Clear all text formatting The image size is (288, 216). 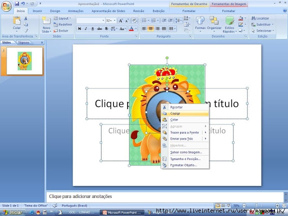click(134, 20)
